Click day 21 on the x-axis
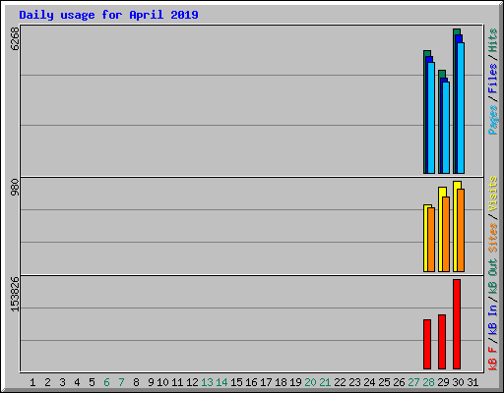The width and height of the screenshot is (504, 393). pyautogui.click(x=325, y=382)
